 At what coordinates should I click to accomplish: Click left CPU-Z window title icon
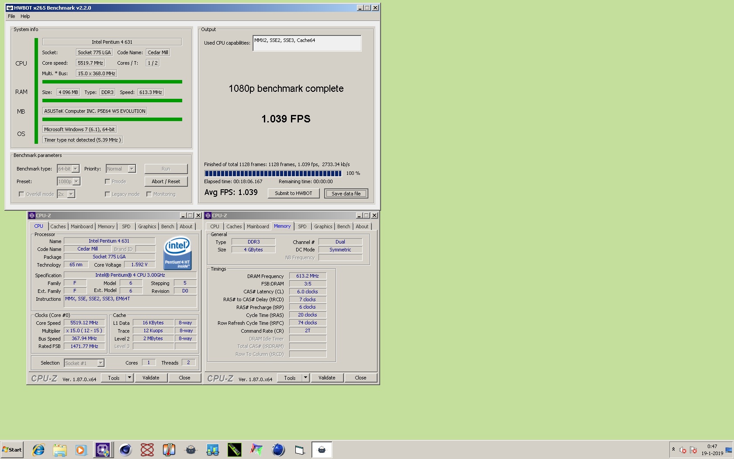point(31,216)
